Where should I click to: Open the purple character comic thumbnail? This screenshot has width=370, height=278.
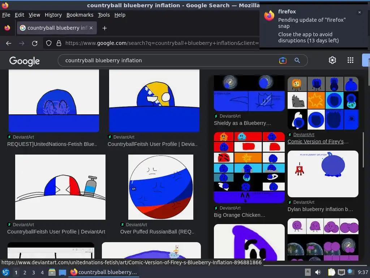(x=323, y=239)
